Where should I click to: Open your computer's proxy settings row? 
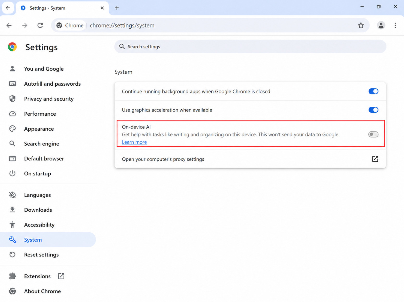pos(250,159)
